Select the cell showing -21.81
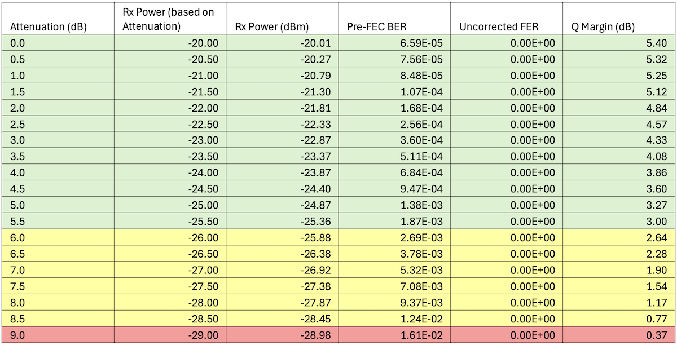Viewport: 677px width, 345px height. coord(283,108)
